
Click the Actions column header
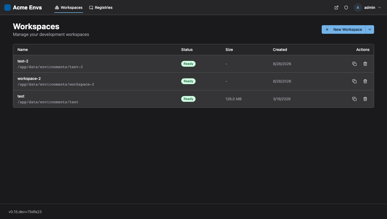coord(363,50)
